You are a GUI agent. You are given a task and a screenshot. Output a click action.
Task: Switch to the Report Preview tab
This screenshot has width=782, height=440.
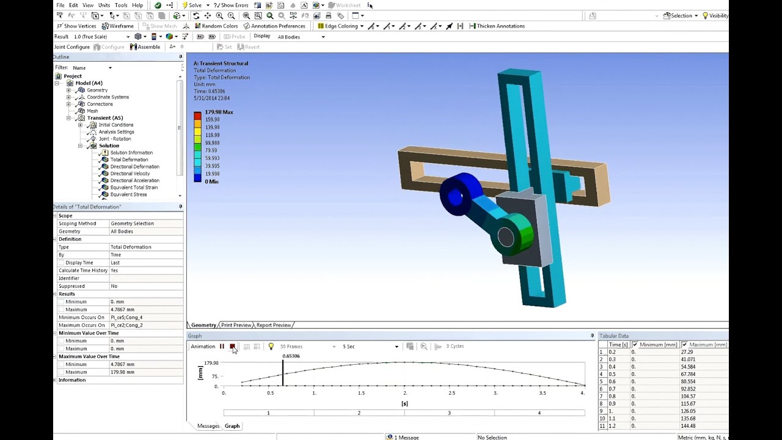(x=273, y=325)
